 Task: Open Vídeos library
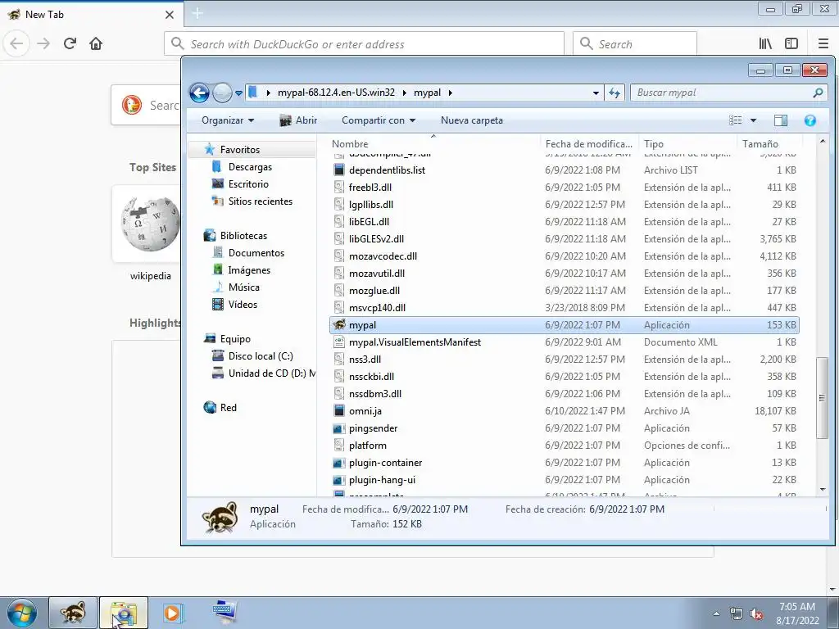[243, 305]
